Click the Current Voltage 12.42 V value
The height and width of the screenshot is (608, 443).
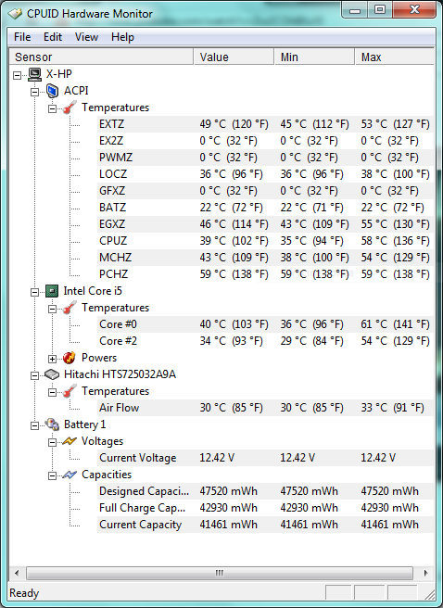pyautogui.click(x=217, y=458)
